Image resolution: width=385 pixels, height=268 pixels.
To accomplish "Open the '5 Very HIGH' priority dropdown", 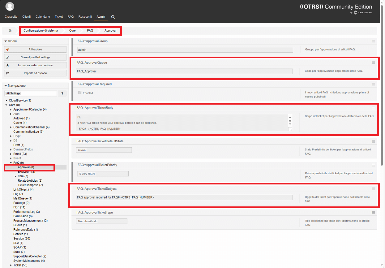I will 103,174.
